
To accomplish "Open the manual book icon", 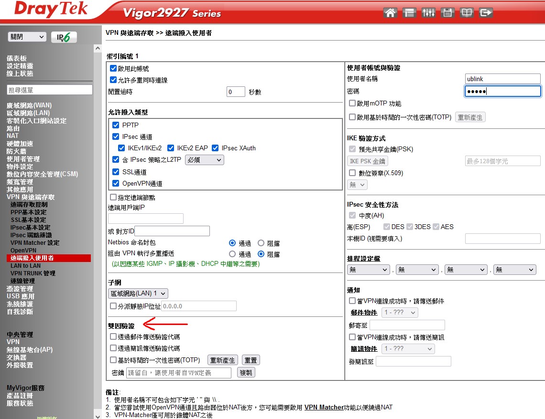I will pos(467,13).
